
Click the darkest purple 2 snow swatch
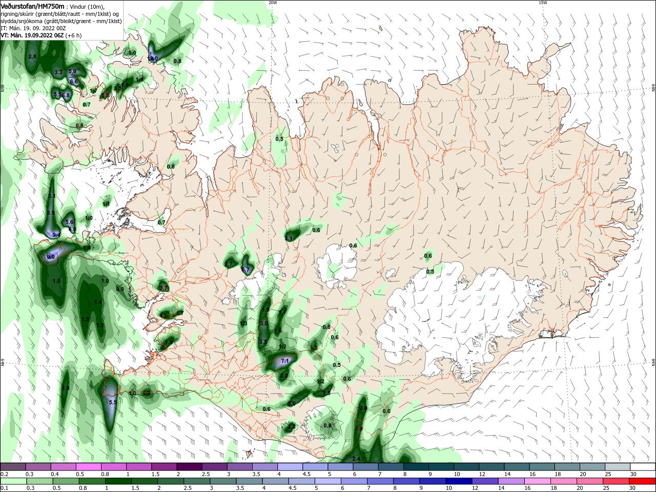coord(189,467)
